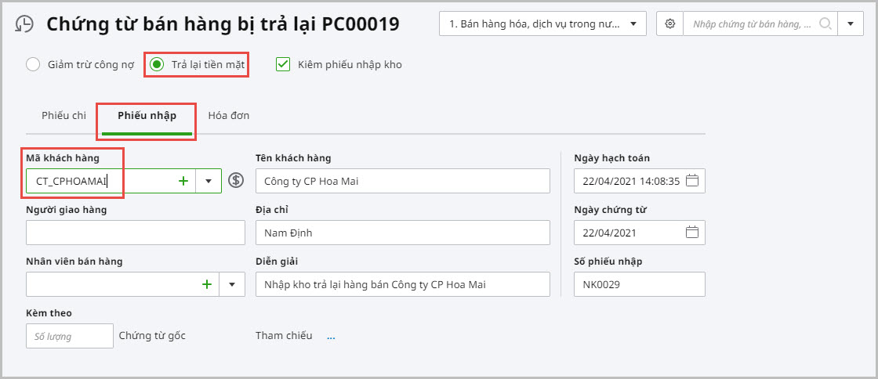Click the history clock icon beside title
Viewport: 878px width, 379px height.
[24, 24]
